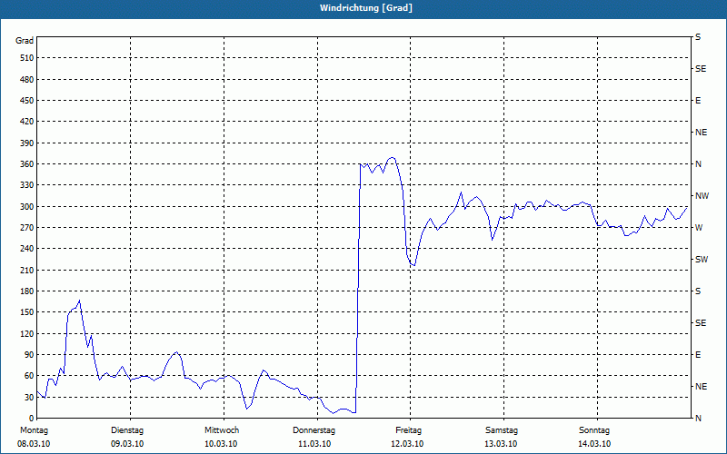Click the SW compass label
Viewport: 727px width, 454px height.
[702, 260]
